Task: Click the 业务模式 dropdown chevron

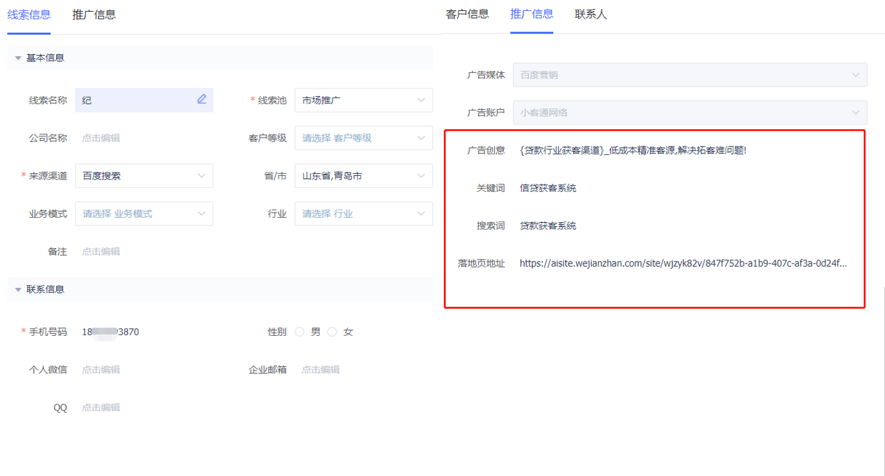Action: [202, 213]
